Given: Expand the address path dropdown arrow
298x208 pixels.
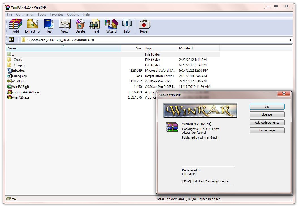Looking at the screenshot, I should click(290, 40).
